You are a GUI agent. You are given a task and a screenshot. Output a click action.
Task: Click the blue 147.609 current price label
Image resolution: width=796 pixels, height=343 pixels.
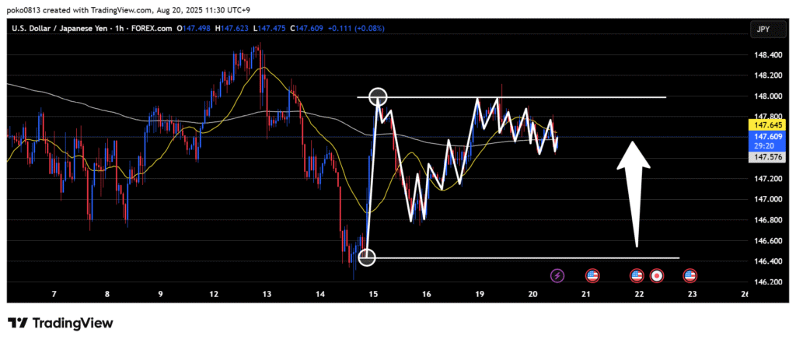pyautogui.click(x=763, y=135)
